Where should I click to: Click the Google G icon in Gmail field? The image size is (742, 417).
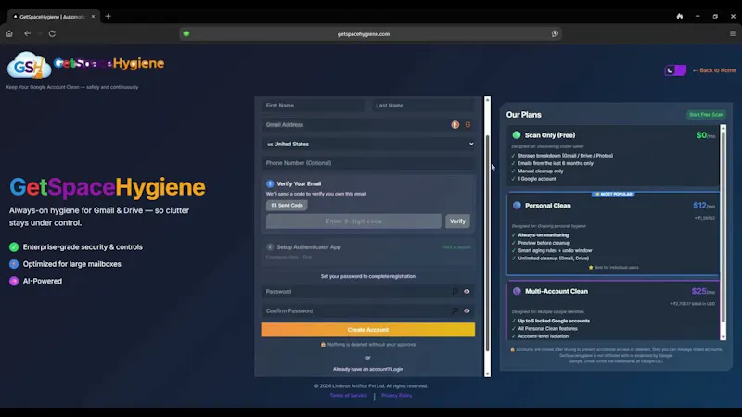tap(467, 125)
